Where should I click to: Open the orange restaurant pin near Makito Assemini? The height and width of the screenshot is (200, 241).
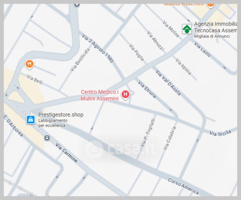[x=210, y=5]
